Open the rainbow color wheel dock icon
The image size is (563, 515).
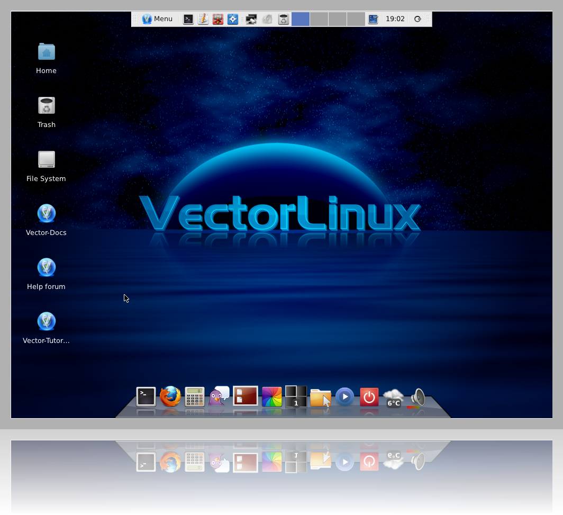point(272,396)
